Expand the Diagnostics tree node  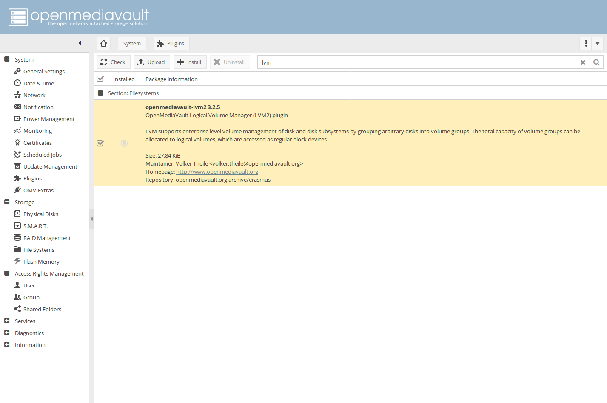click(x=7, y=333)
